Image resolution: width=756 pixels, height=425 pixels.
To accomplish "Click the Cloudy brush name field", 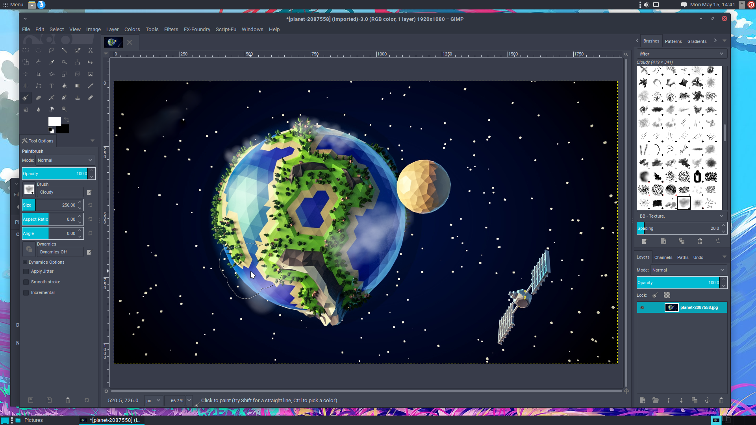I will pos(61,192).
